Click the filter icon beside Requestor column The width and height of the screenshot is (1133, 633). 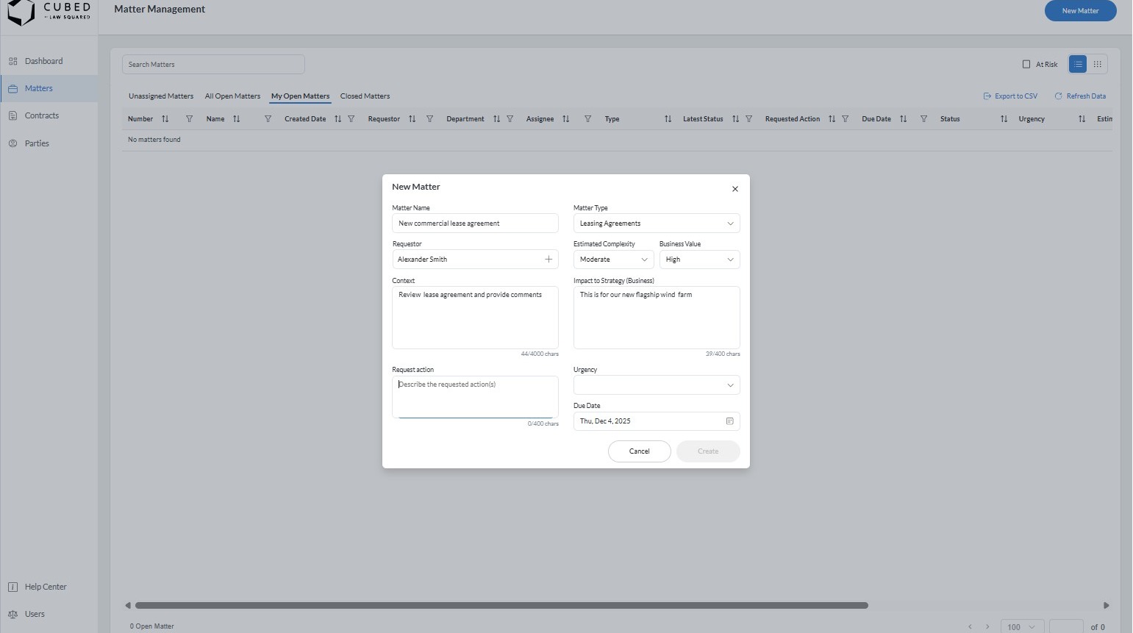[x=430, y=119]
